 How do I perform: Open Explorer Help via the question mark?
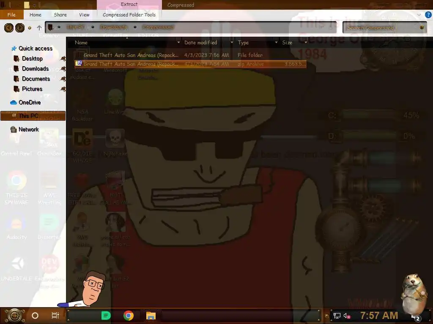pos(428,15)
